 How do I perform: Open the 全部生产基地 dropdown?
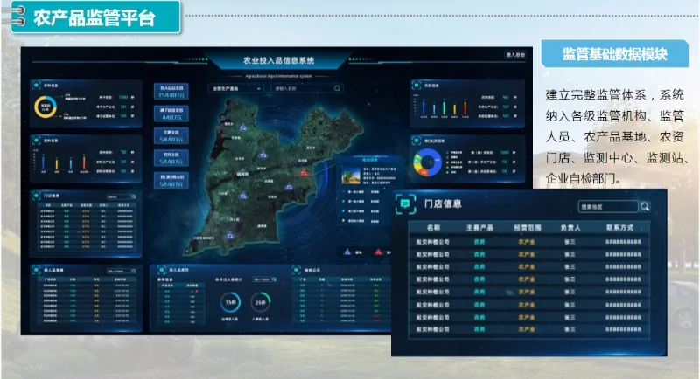coord(236,88)
